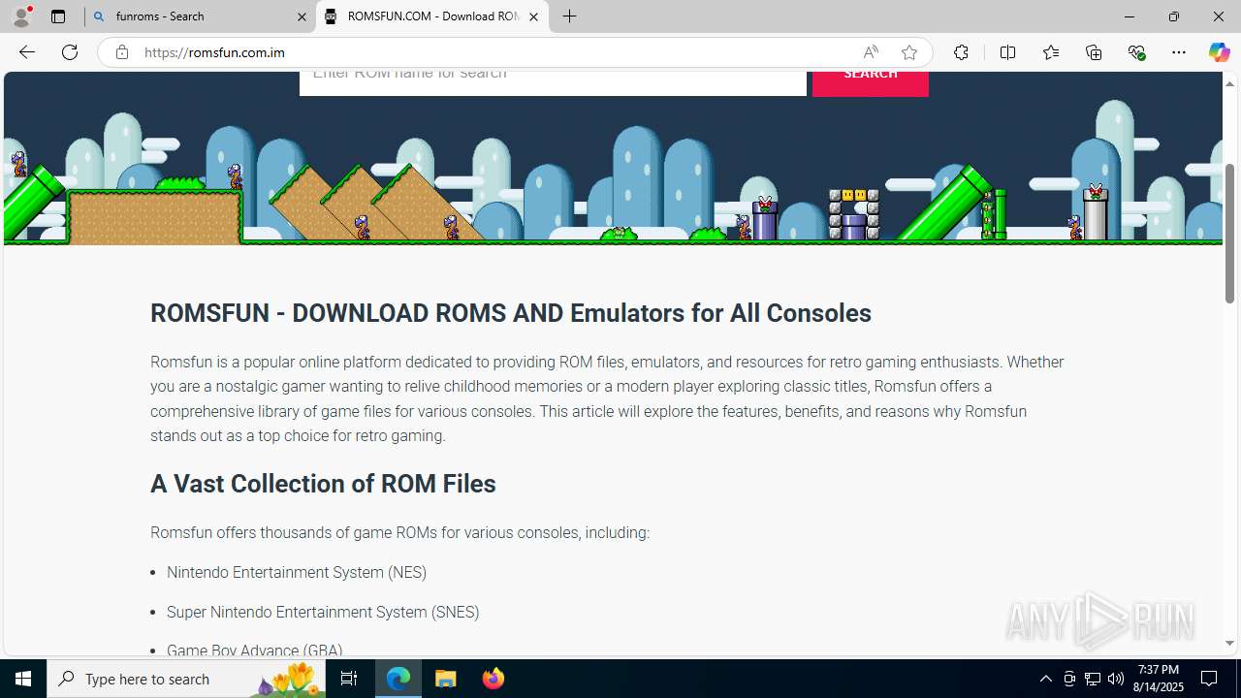The height and width of the screenshot is (698, 1241).
Task: Open the browser profile icon
Action: coord(21,16)
